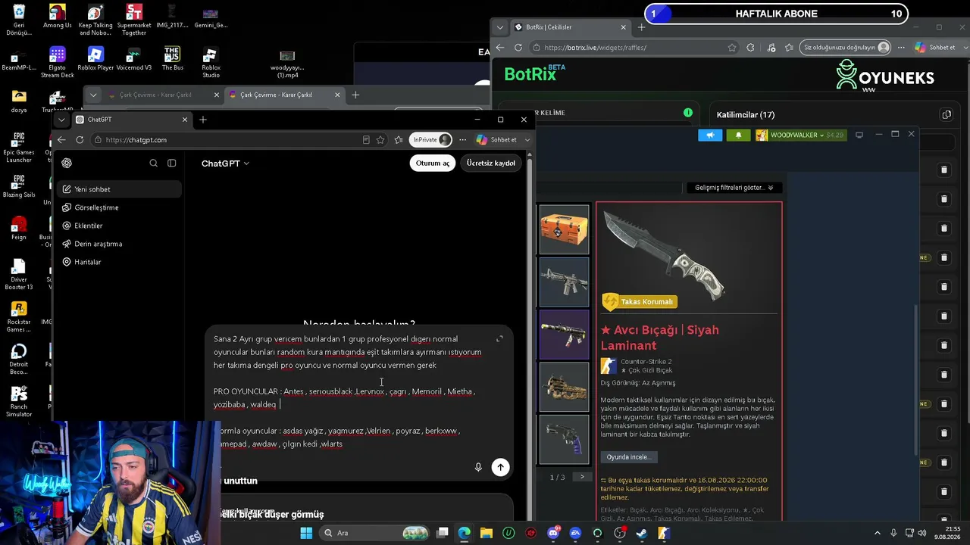This screenshot has width=970, height=545.
Task: Open Steam announcements with the megaphone icon
Action: point(710,135)
